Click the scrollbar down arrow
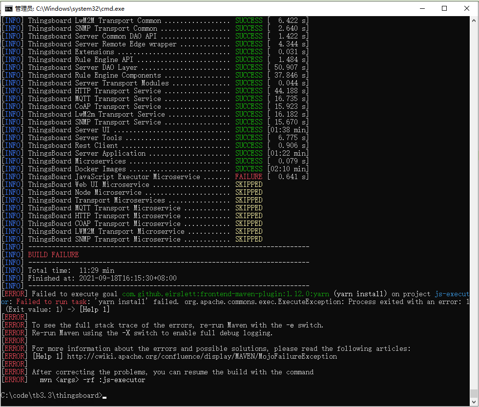 click(x=474, y=402)
